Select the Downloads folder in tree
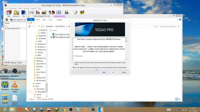The height and width of the screenshot is (112, 200). coord(40,89)
